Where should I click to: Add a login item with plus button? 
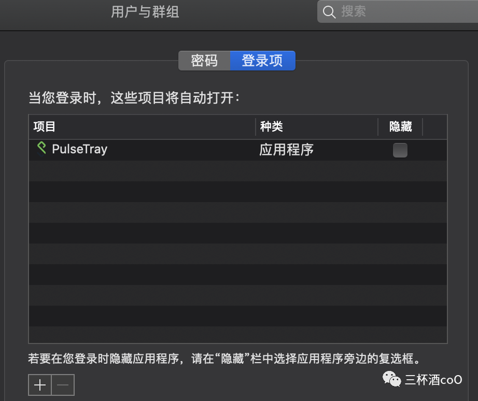pyautogui.click(x=40, y=385)
